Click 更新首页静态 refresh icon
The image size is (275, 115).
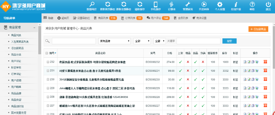coord(108,4)
